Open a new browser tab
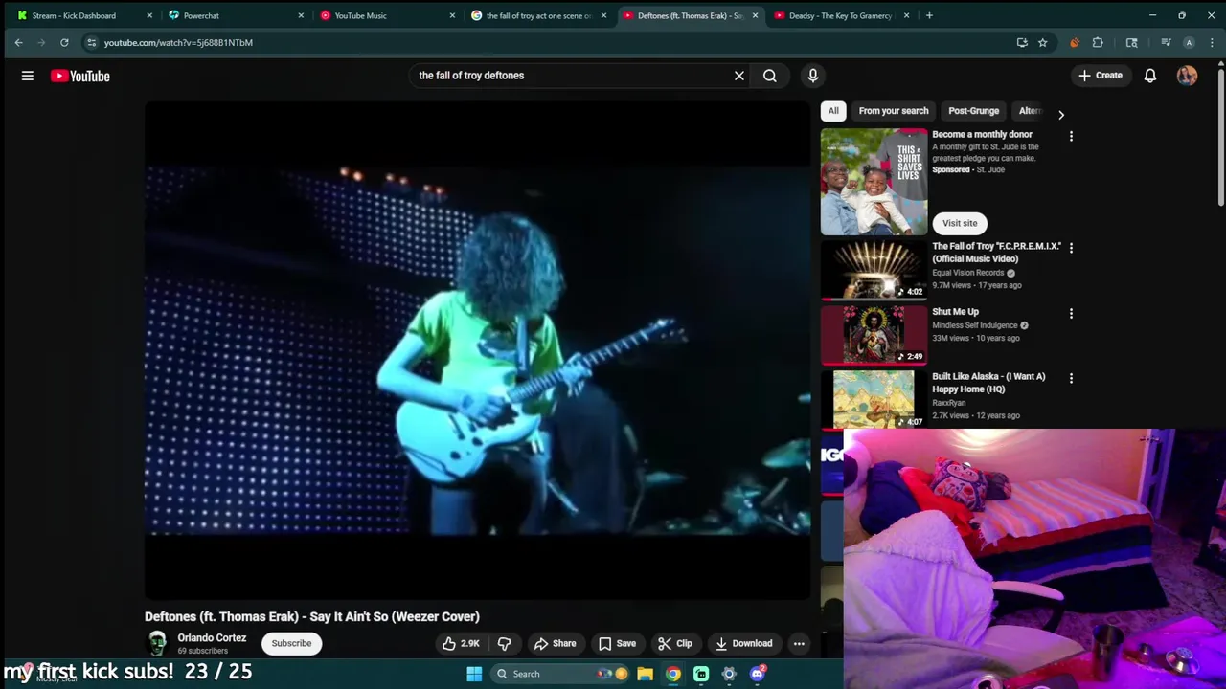This screenshot has height=689, width=1226. point(929,15)
